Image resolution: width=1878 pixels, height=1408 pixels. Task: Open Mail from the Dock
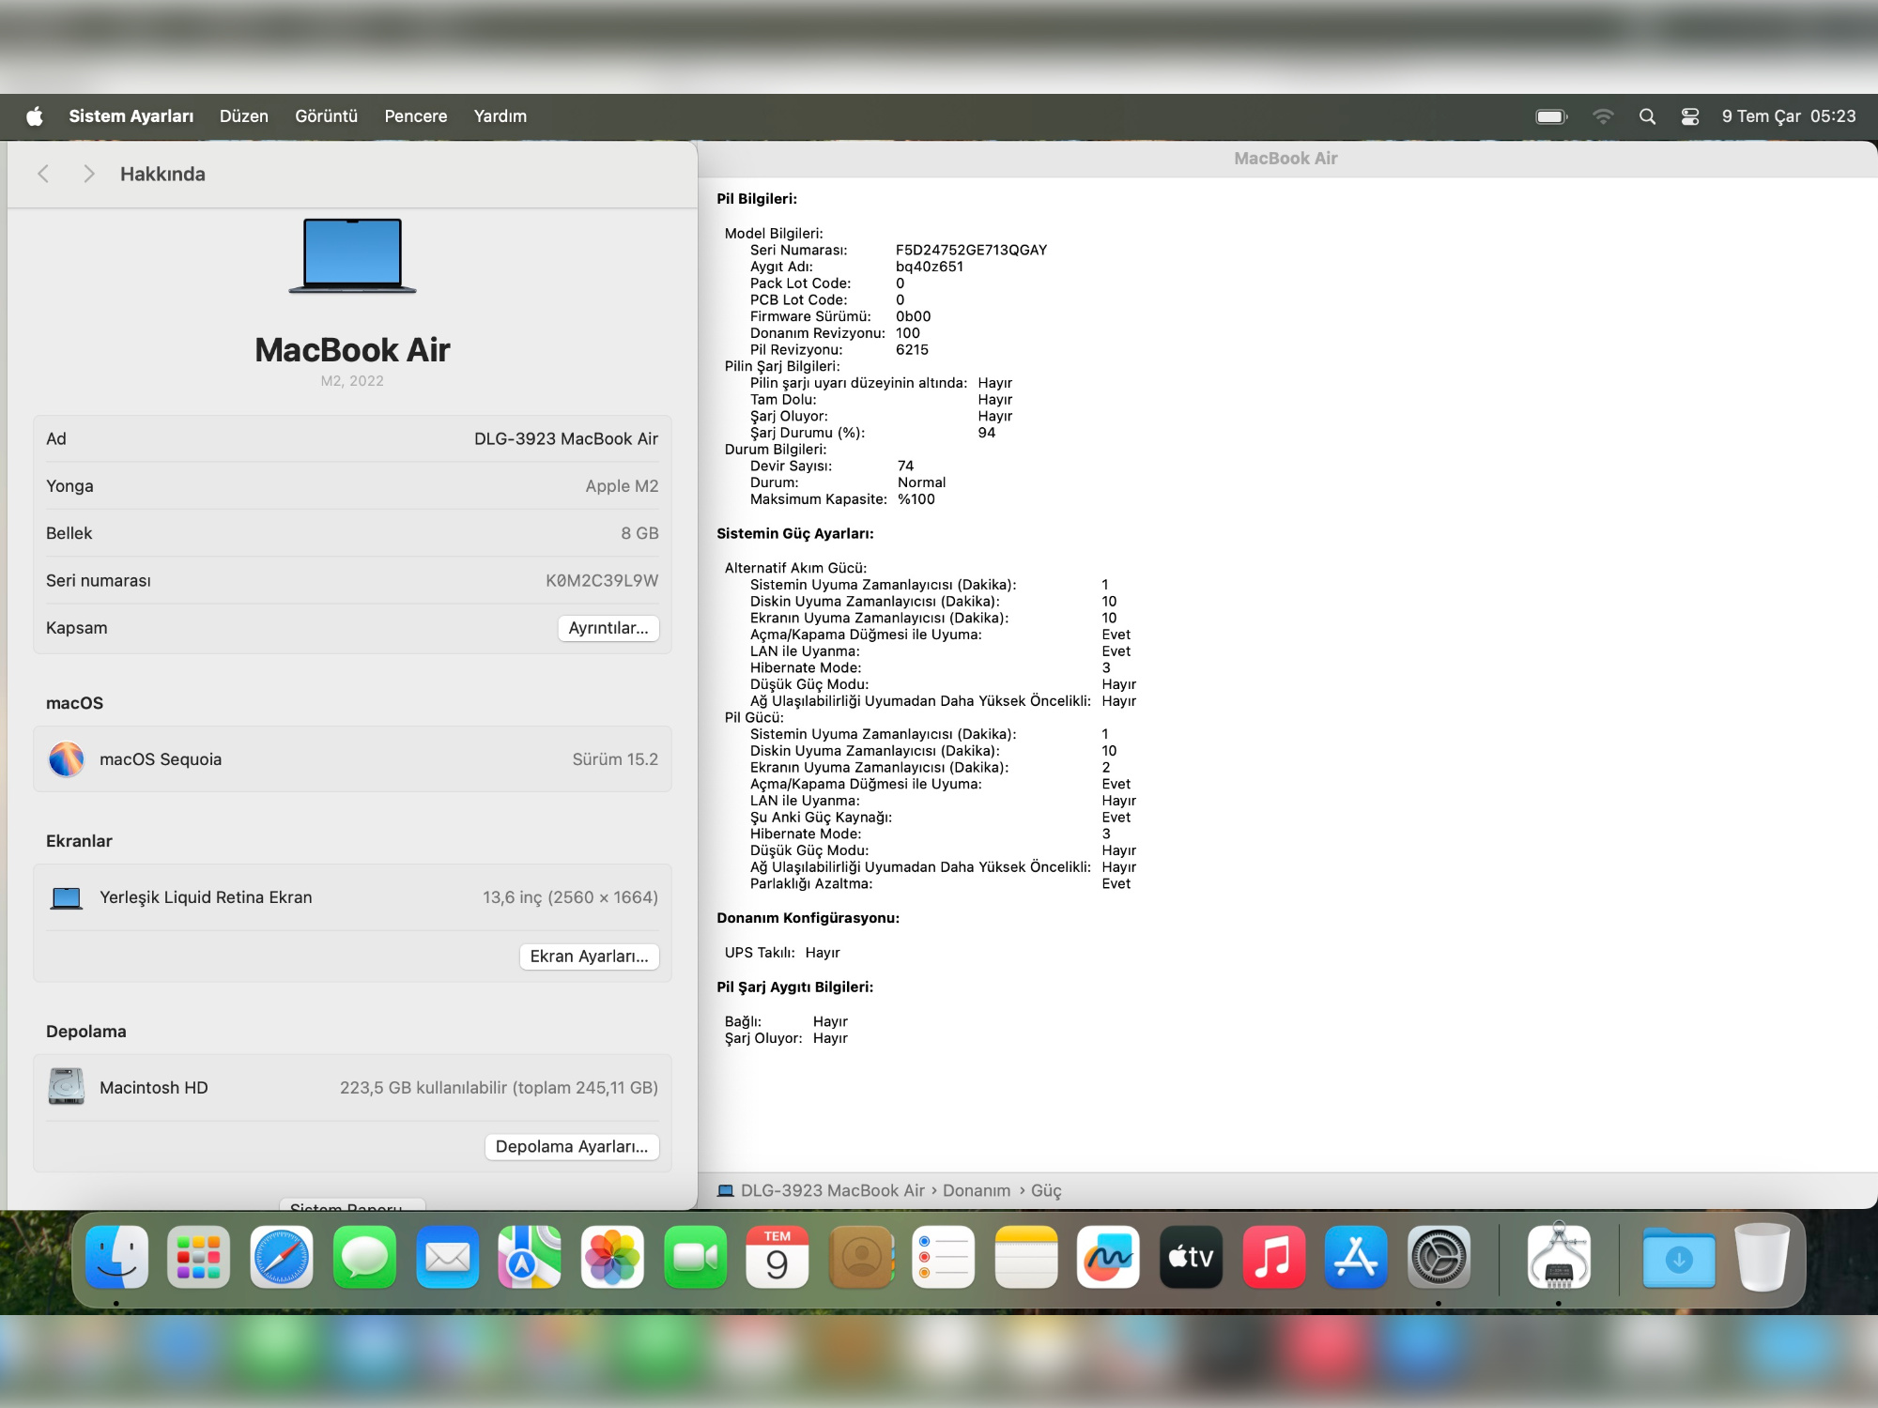[x=447, y=1257]
